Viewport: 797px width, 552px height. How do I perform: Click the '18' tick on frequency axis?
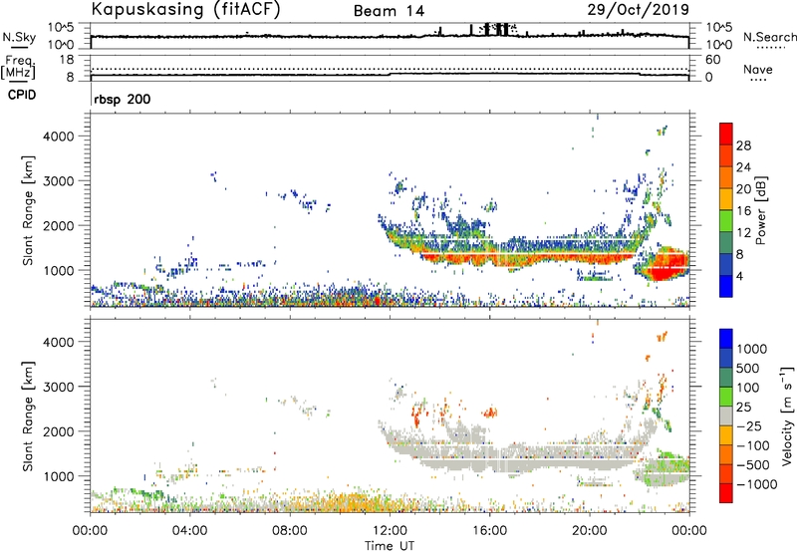point(66,60)
